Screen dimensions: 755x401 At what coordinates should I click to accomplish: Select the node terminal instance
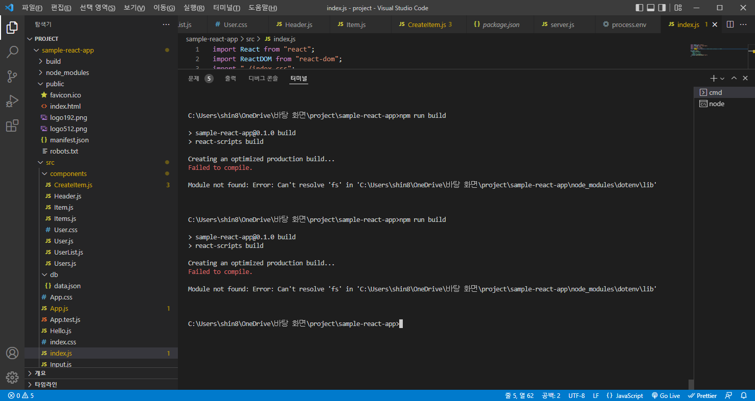[724, 104]
